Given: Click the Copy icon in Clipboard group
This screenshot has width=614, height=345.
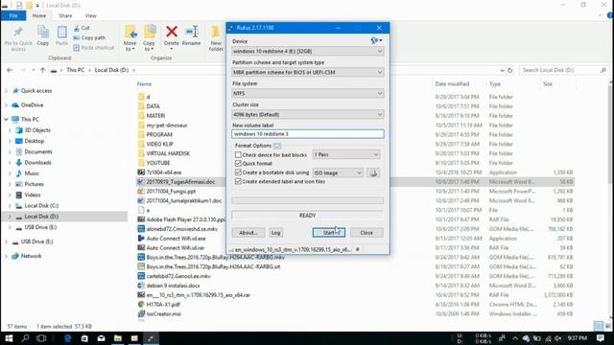Looking at the screenshot, I should click(x=42, y=36).
